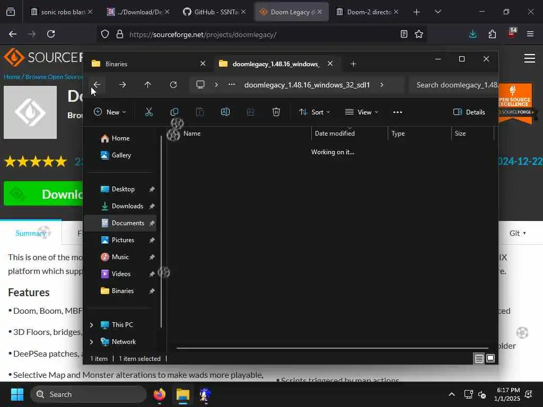Image resolution: width=543 pixels, height=407 pixels.
Task: Switch to large thumbnails view icon in status bar
Action: click(491, 359)
